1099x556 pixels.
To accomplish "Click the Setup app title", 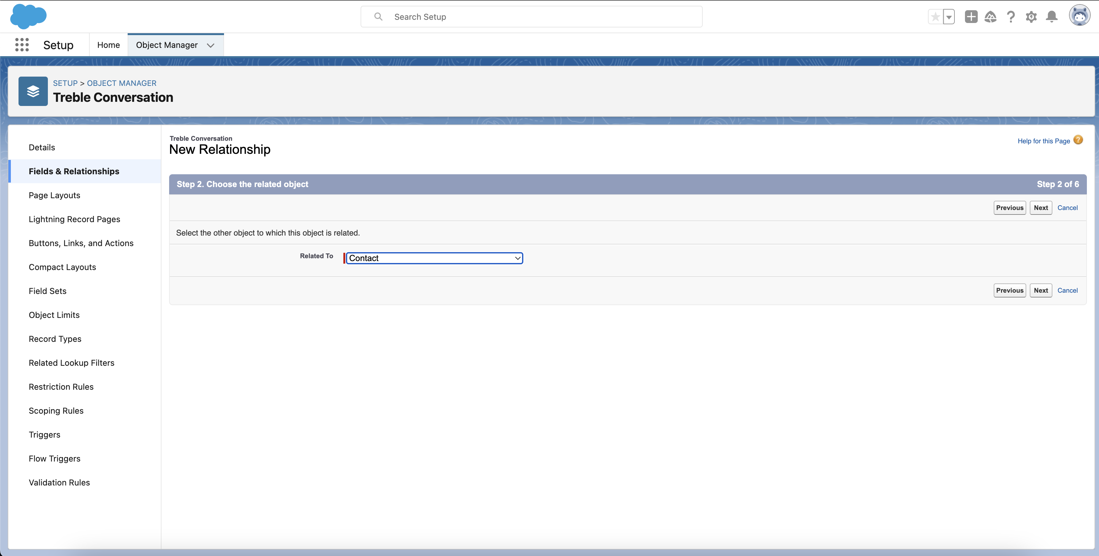I will point(58,45).
